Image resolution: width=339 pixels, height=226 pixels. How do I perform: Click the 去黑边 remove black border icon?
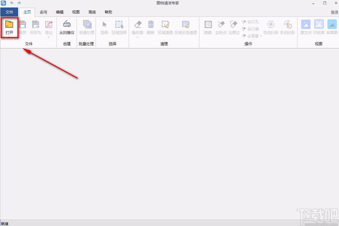(x=234, y=25)
